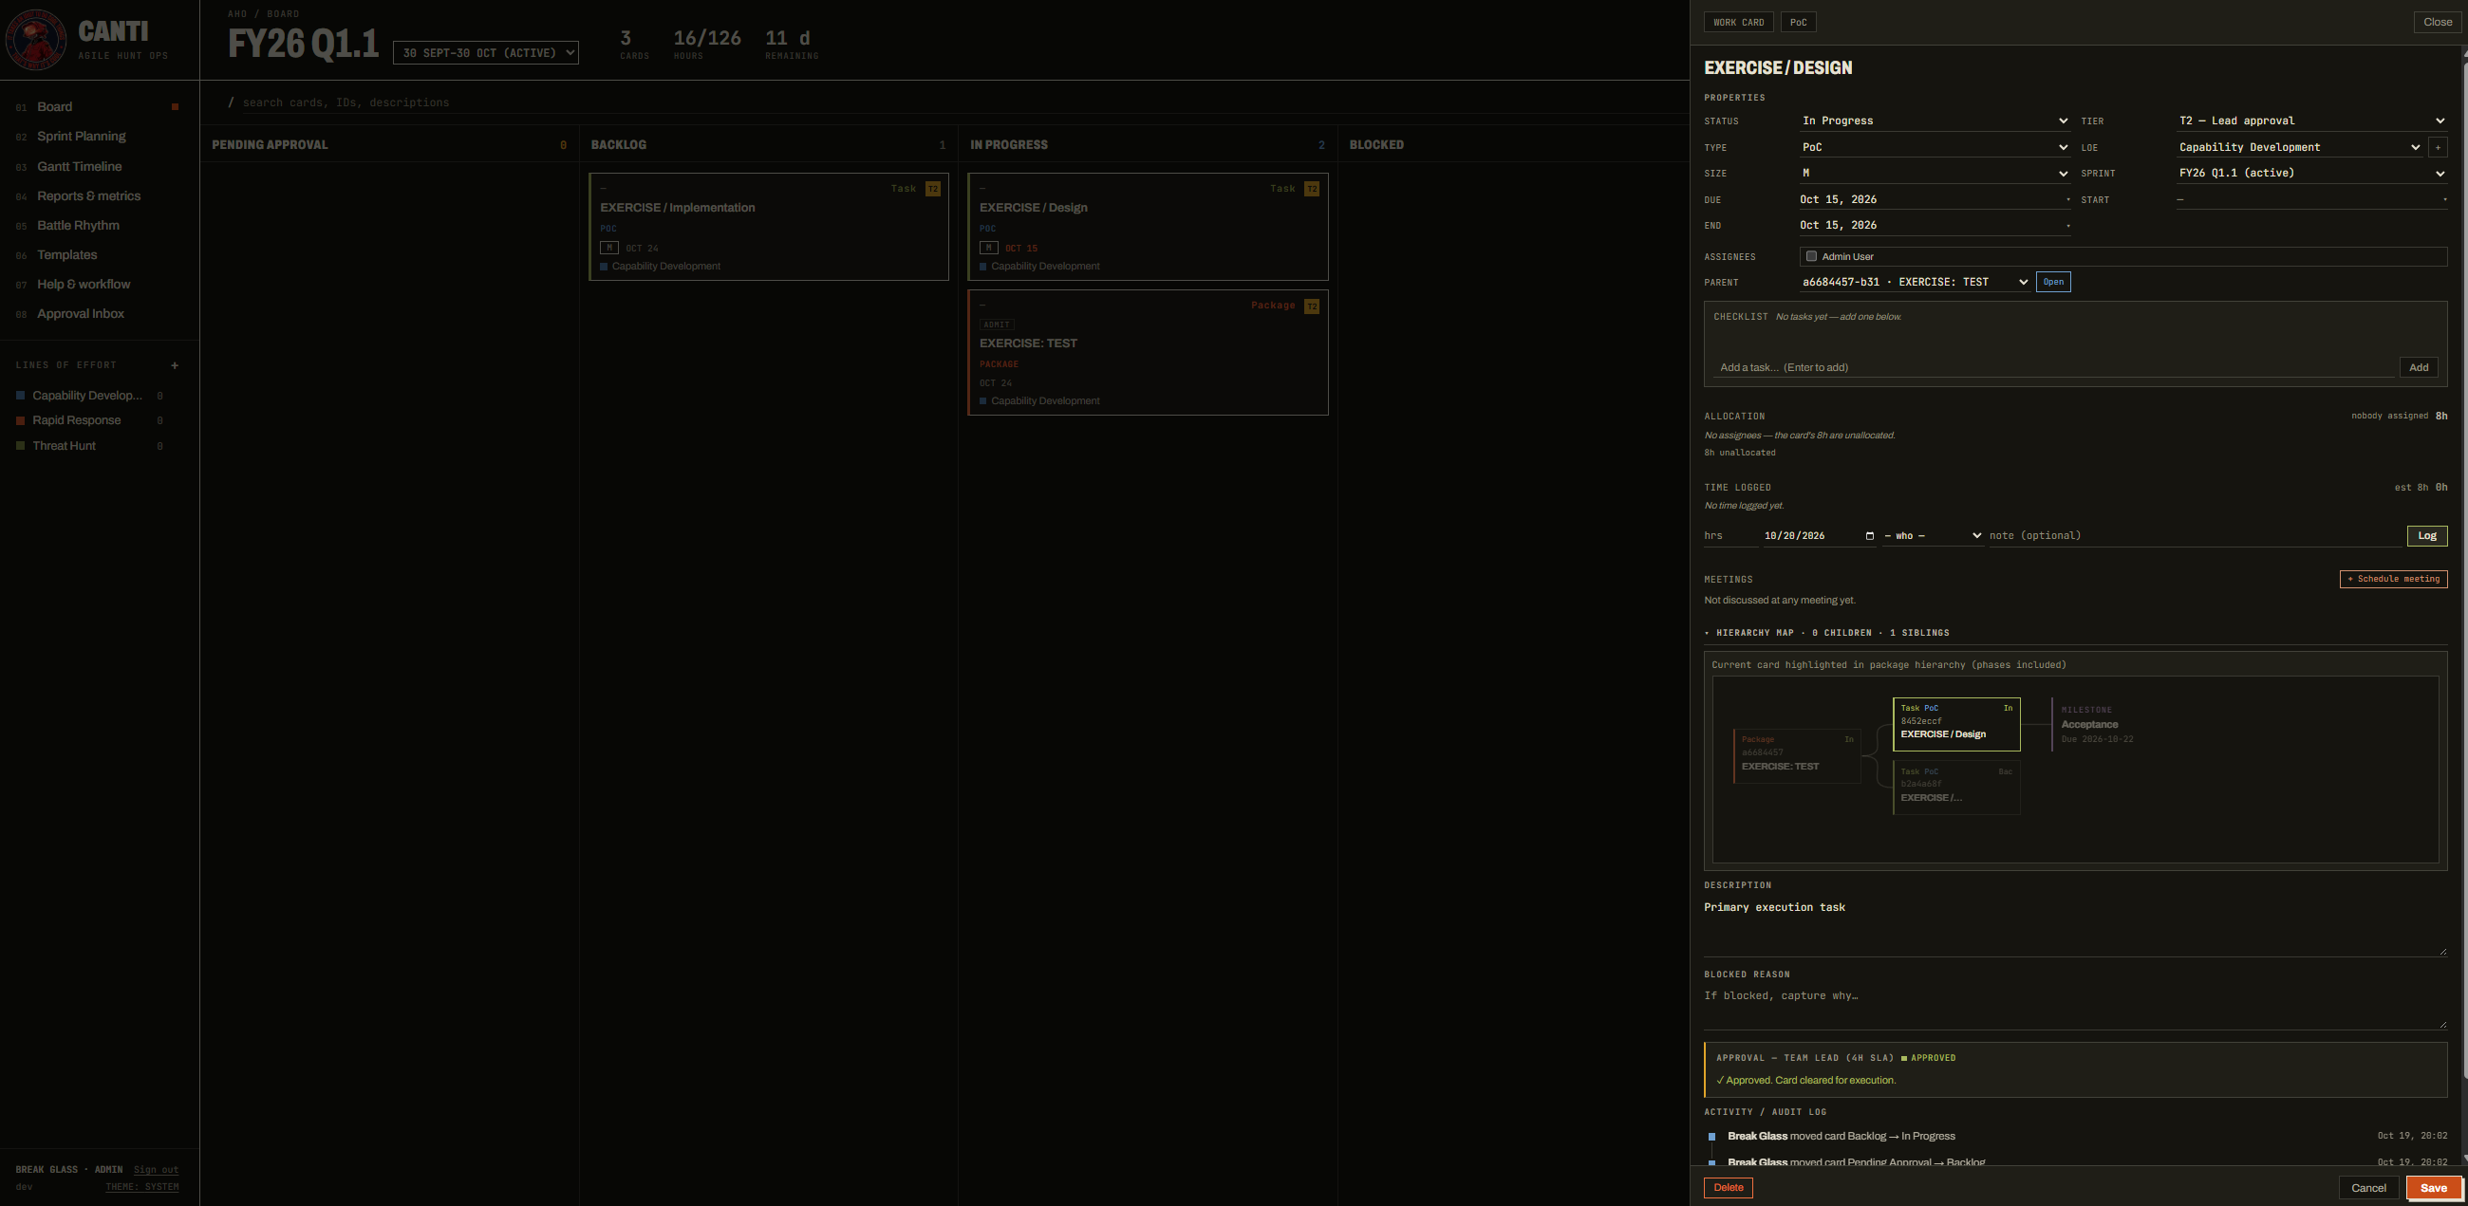Click the T2 tier badge on EXERCISE: TEST card
Screen dimensions: 2468x1206
1312,306
